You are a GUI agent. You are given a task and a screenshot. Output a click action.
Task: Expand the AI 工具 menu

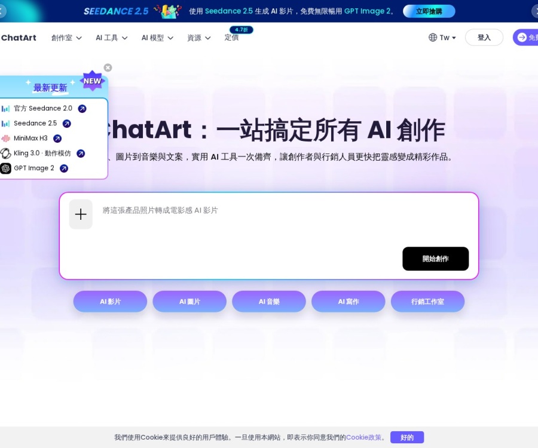tap(112, 38)
